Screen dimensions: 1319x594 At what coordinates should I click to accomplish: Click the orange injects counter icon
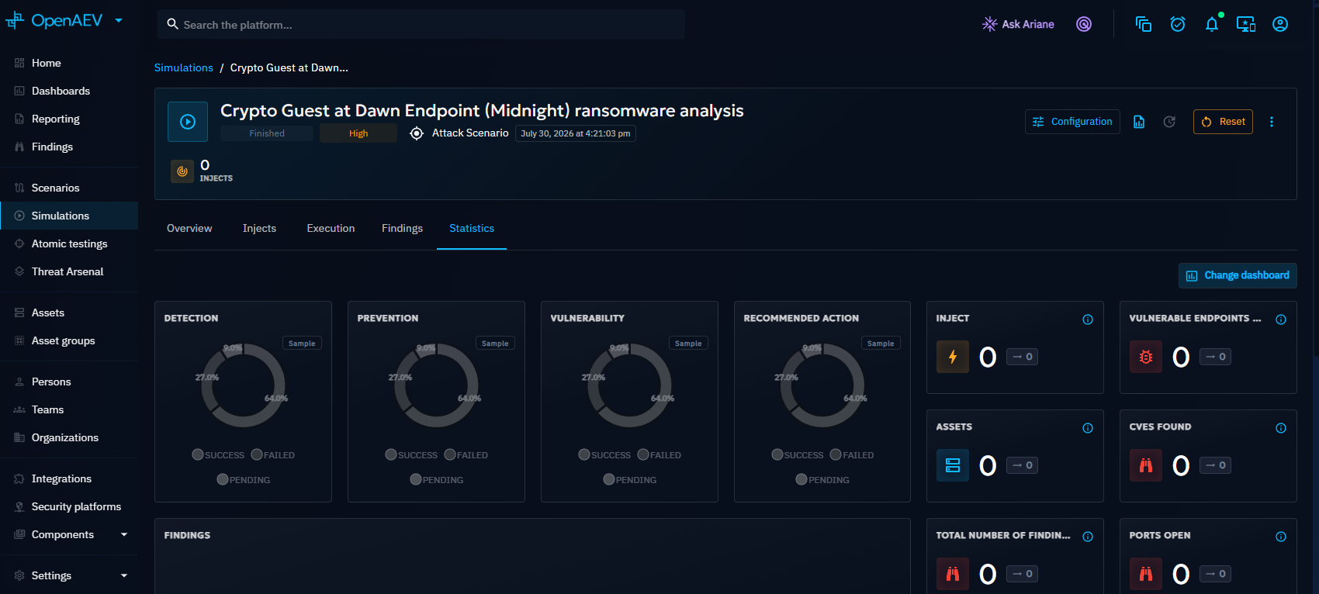click(182, 171)
